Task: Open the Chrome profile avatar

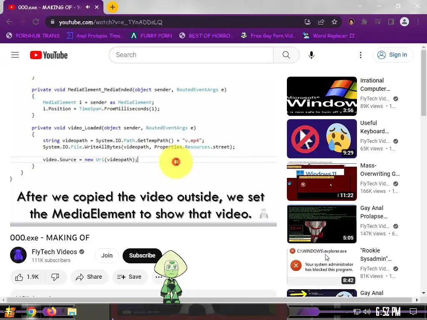Action: pyautogui.click(x=404, y=22)
